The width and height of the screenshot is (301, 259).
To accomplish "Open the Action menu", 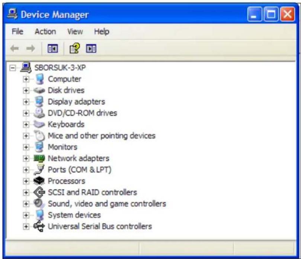I will coord(45,32).
